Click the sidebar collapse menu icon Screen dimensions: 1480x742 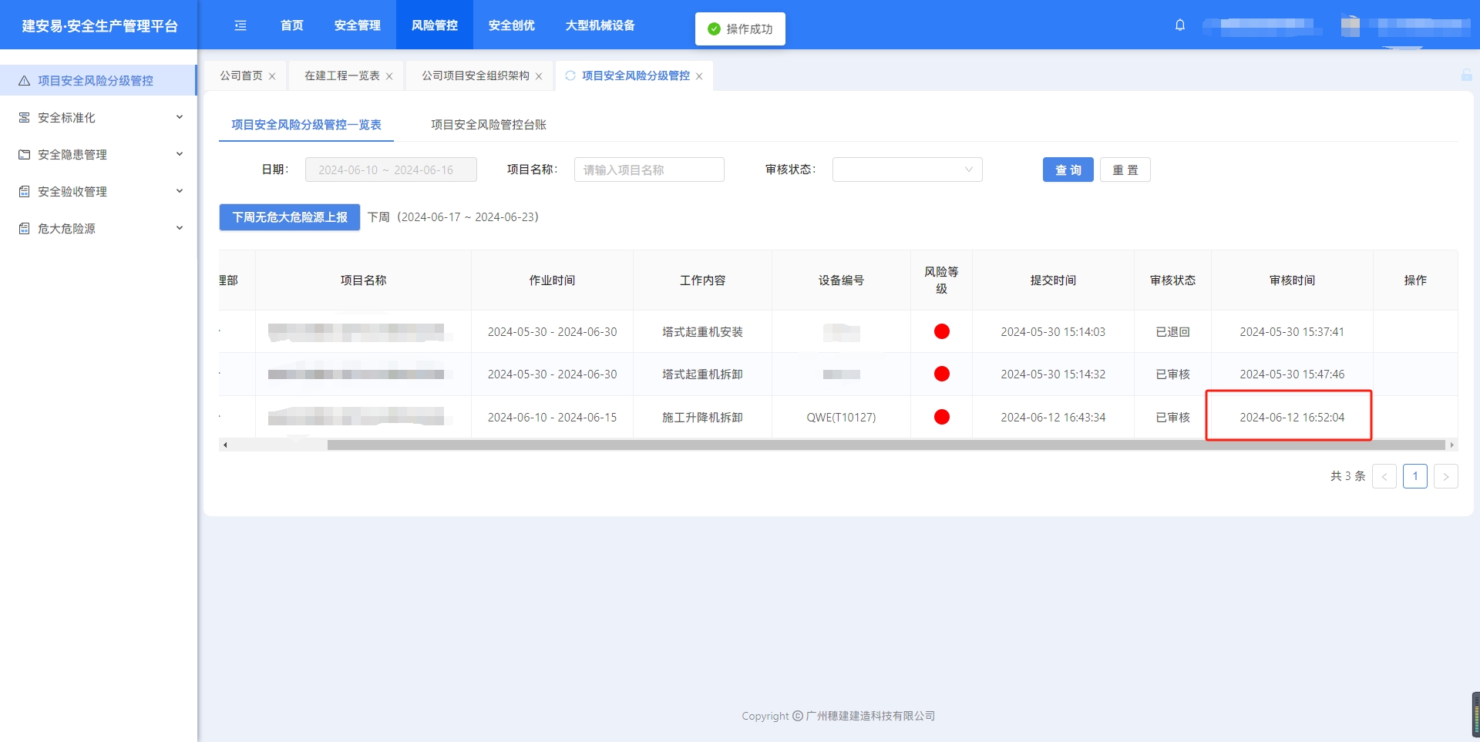[240, 25]
